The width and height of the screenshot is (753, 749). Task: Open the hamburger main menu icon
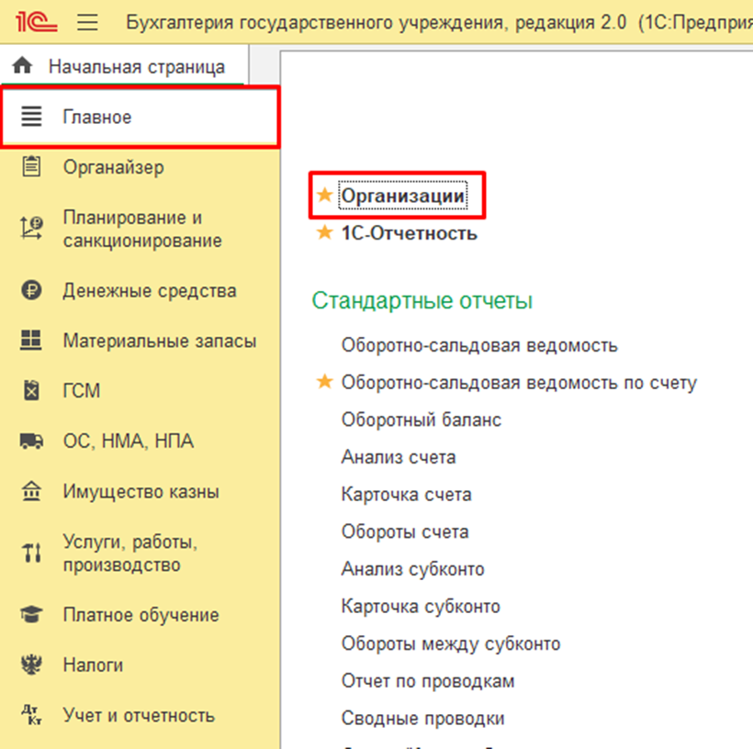coord(87,22)
